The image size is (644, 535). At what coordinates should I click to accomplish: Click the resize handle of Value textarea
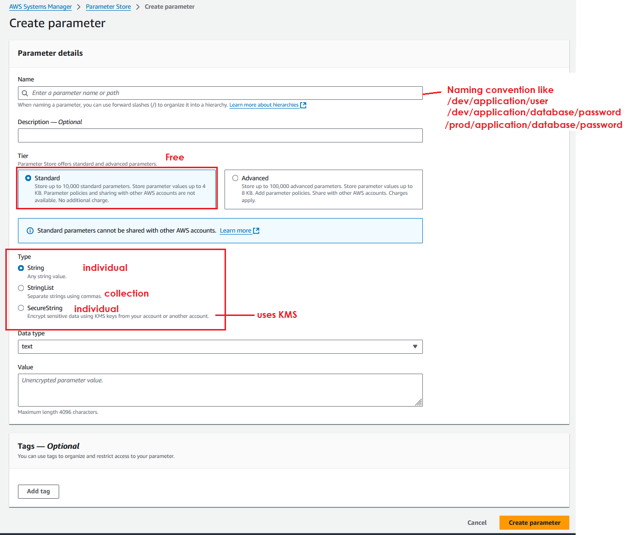coord(419,402)
